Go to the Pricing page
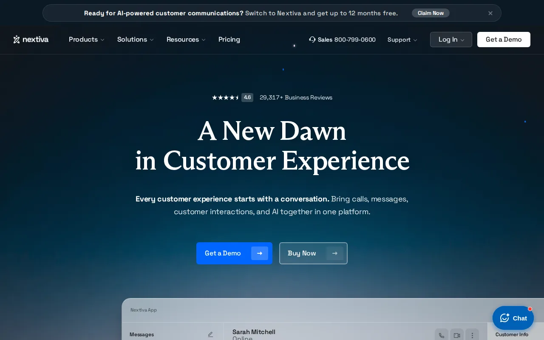Screen dimensions: 544x340 pyautogui.click(x=229, y=40)
